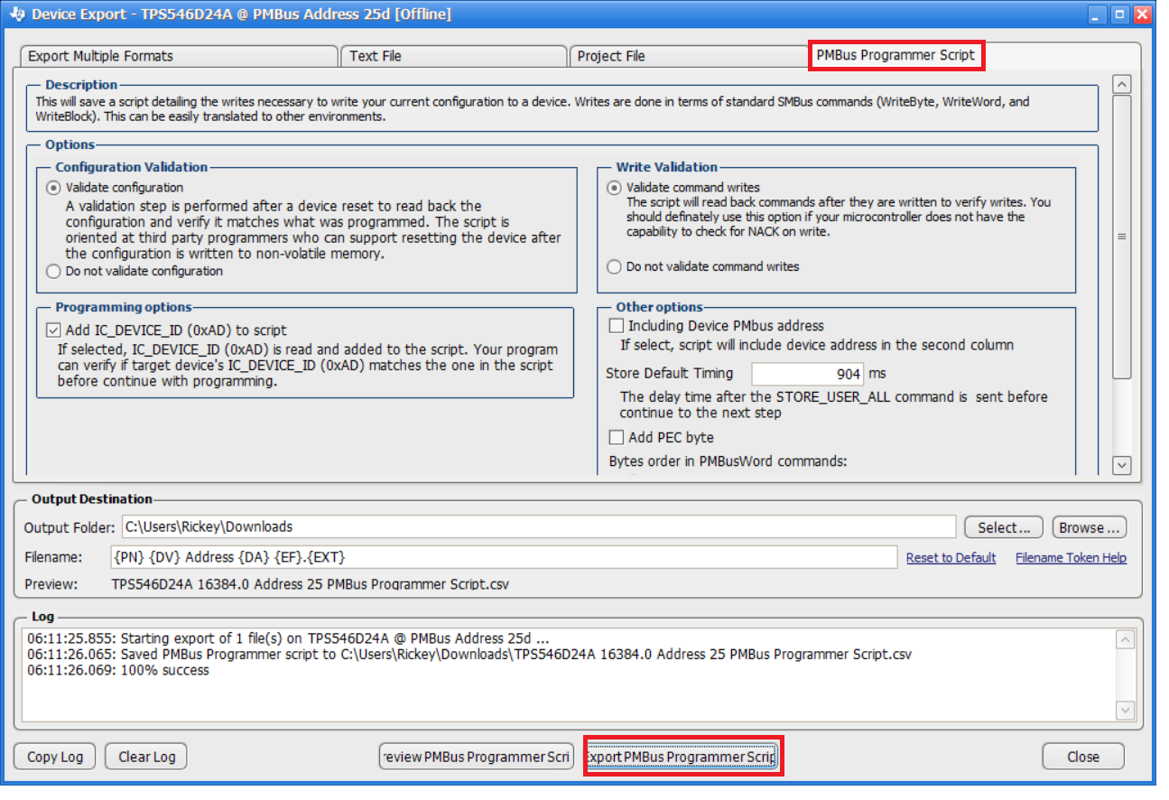Select Validate configuration radio button
This screenshot has width=1169, height=800.
click(54, 188)
